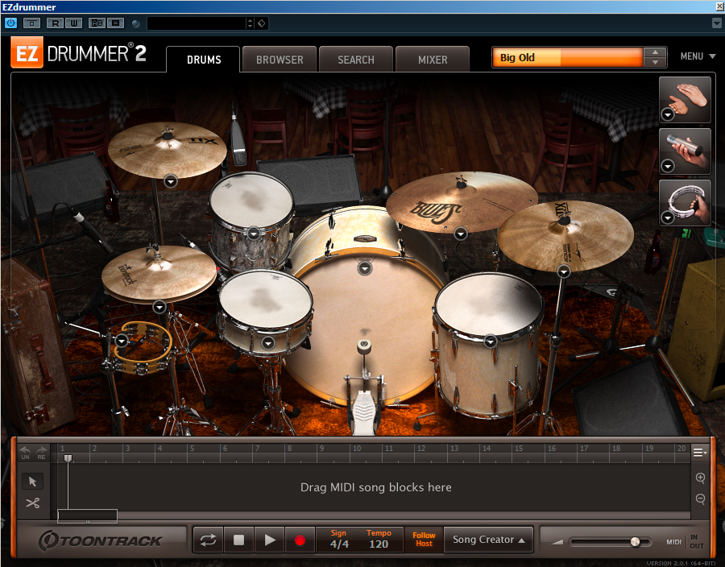725x567 pixels.
Task: Click the Stop button
Action: coord(238,540)
